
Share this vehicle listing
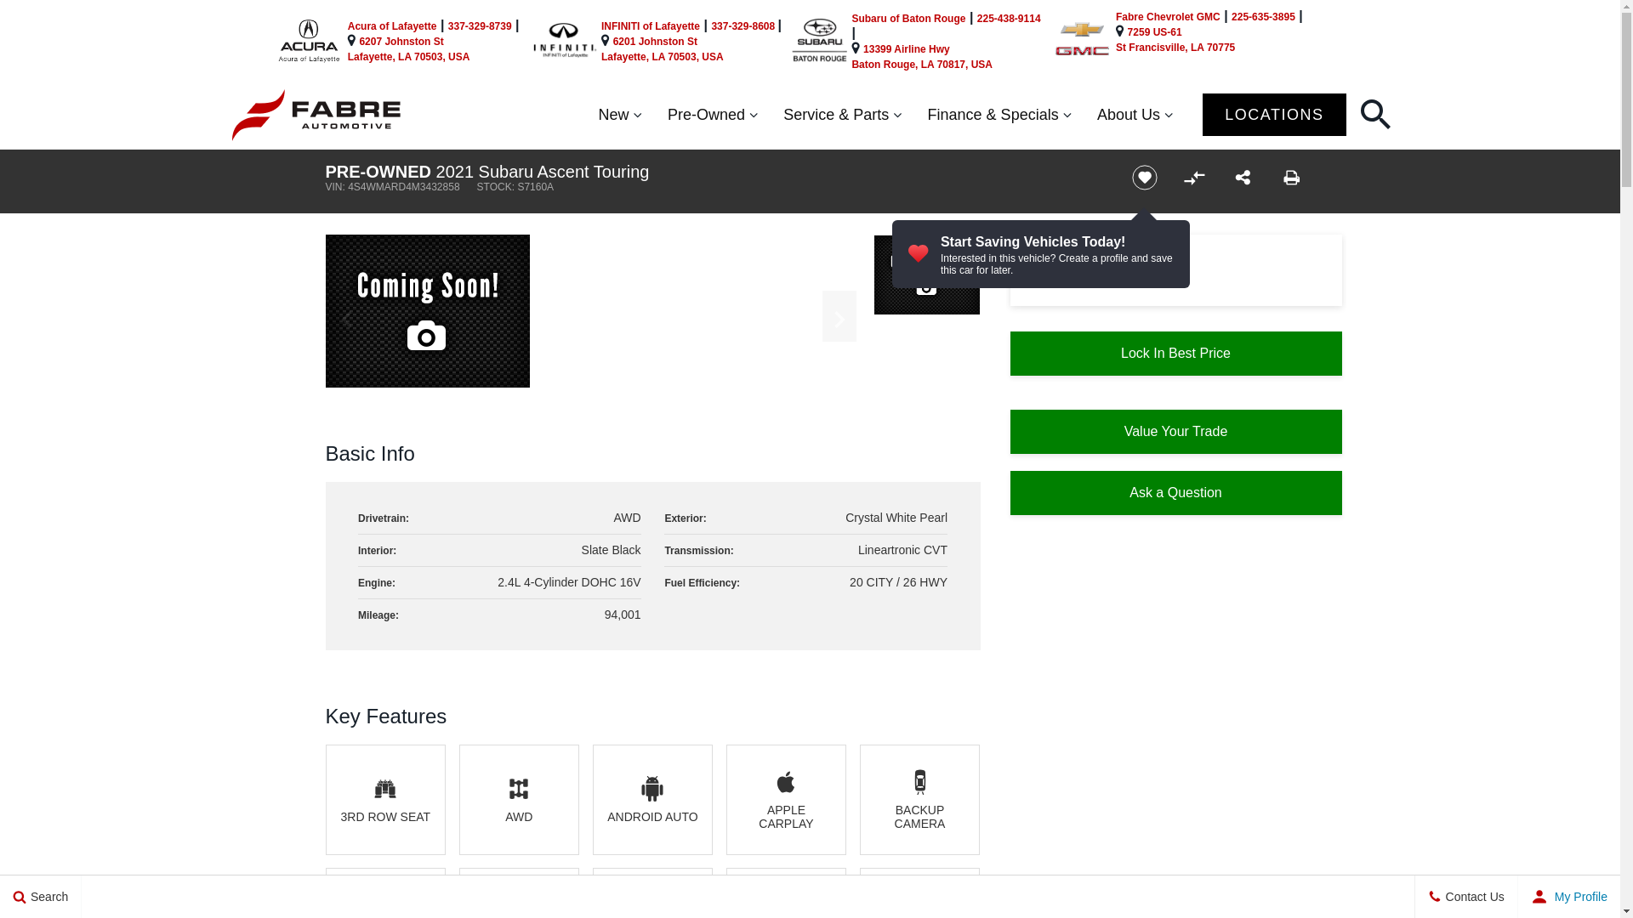coord(1243,178)
